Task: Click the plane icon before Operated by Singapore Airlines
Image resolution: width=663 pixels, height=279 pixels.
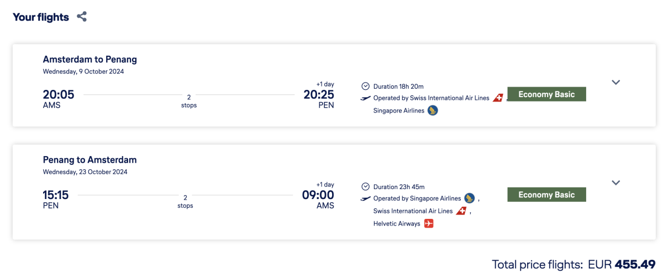Action: click(x=365, y=198)
